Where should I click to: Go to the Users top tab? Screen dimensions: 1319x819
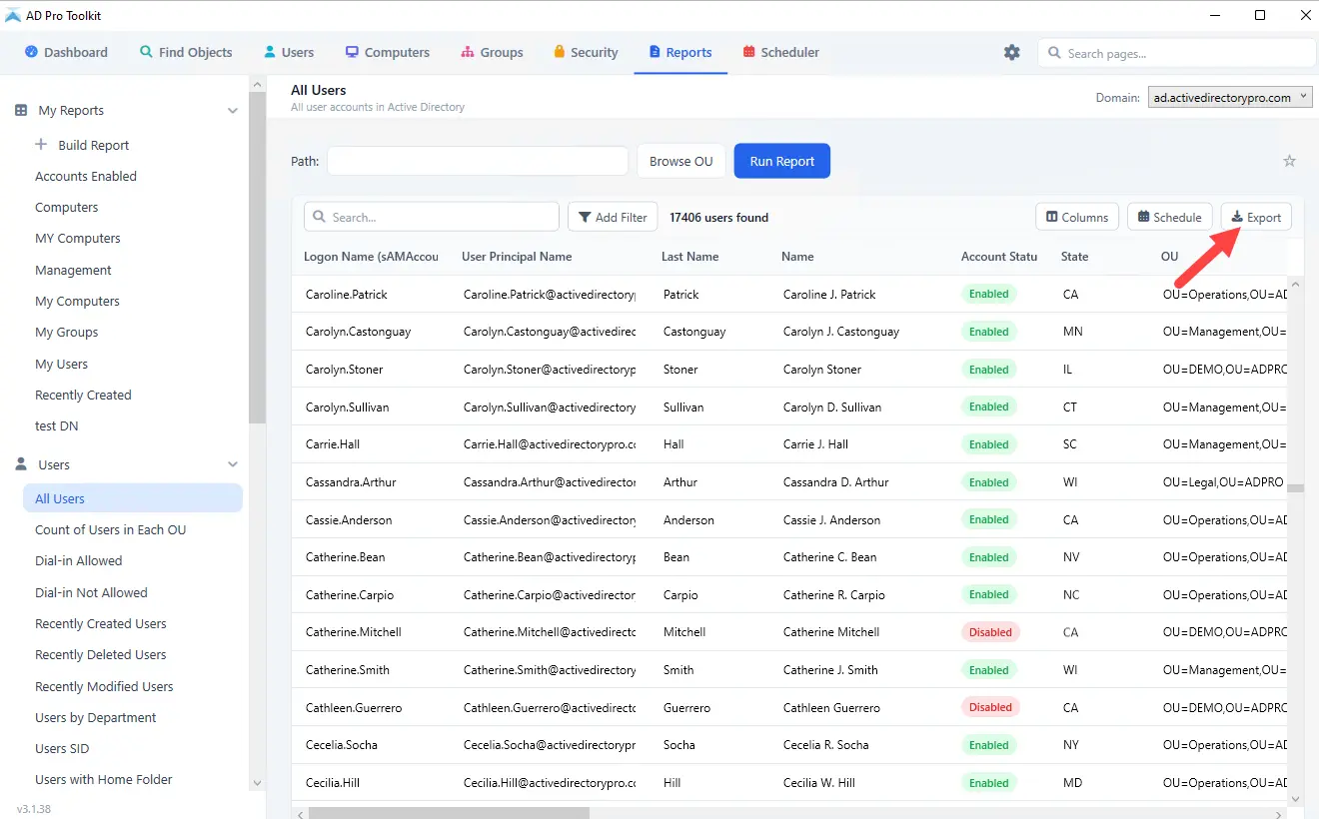tap(289, 52)
